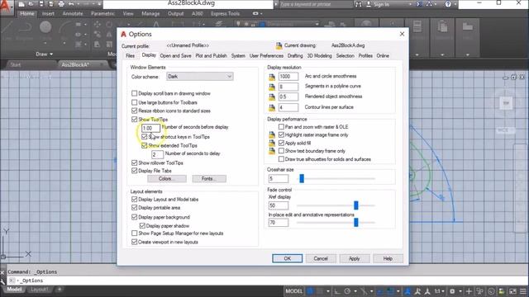Add a new layout with plus tab
Image resolution: width=529 pixels, height=297 pixels.
tap(60, 290)
